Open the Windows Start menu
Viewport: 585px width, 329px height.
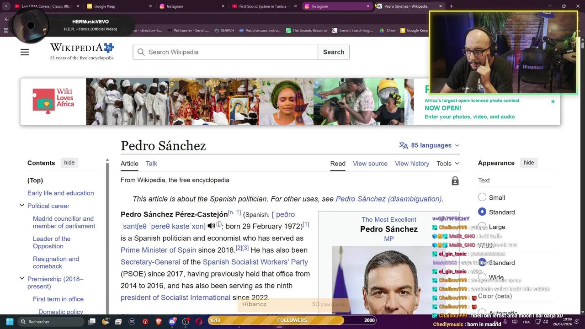pos(10,322)
